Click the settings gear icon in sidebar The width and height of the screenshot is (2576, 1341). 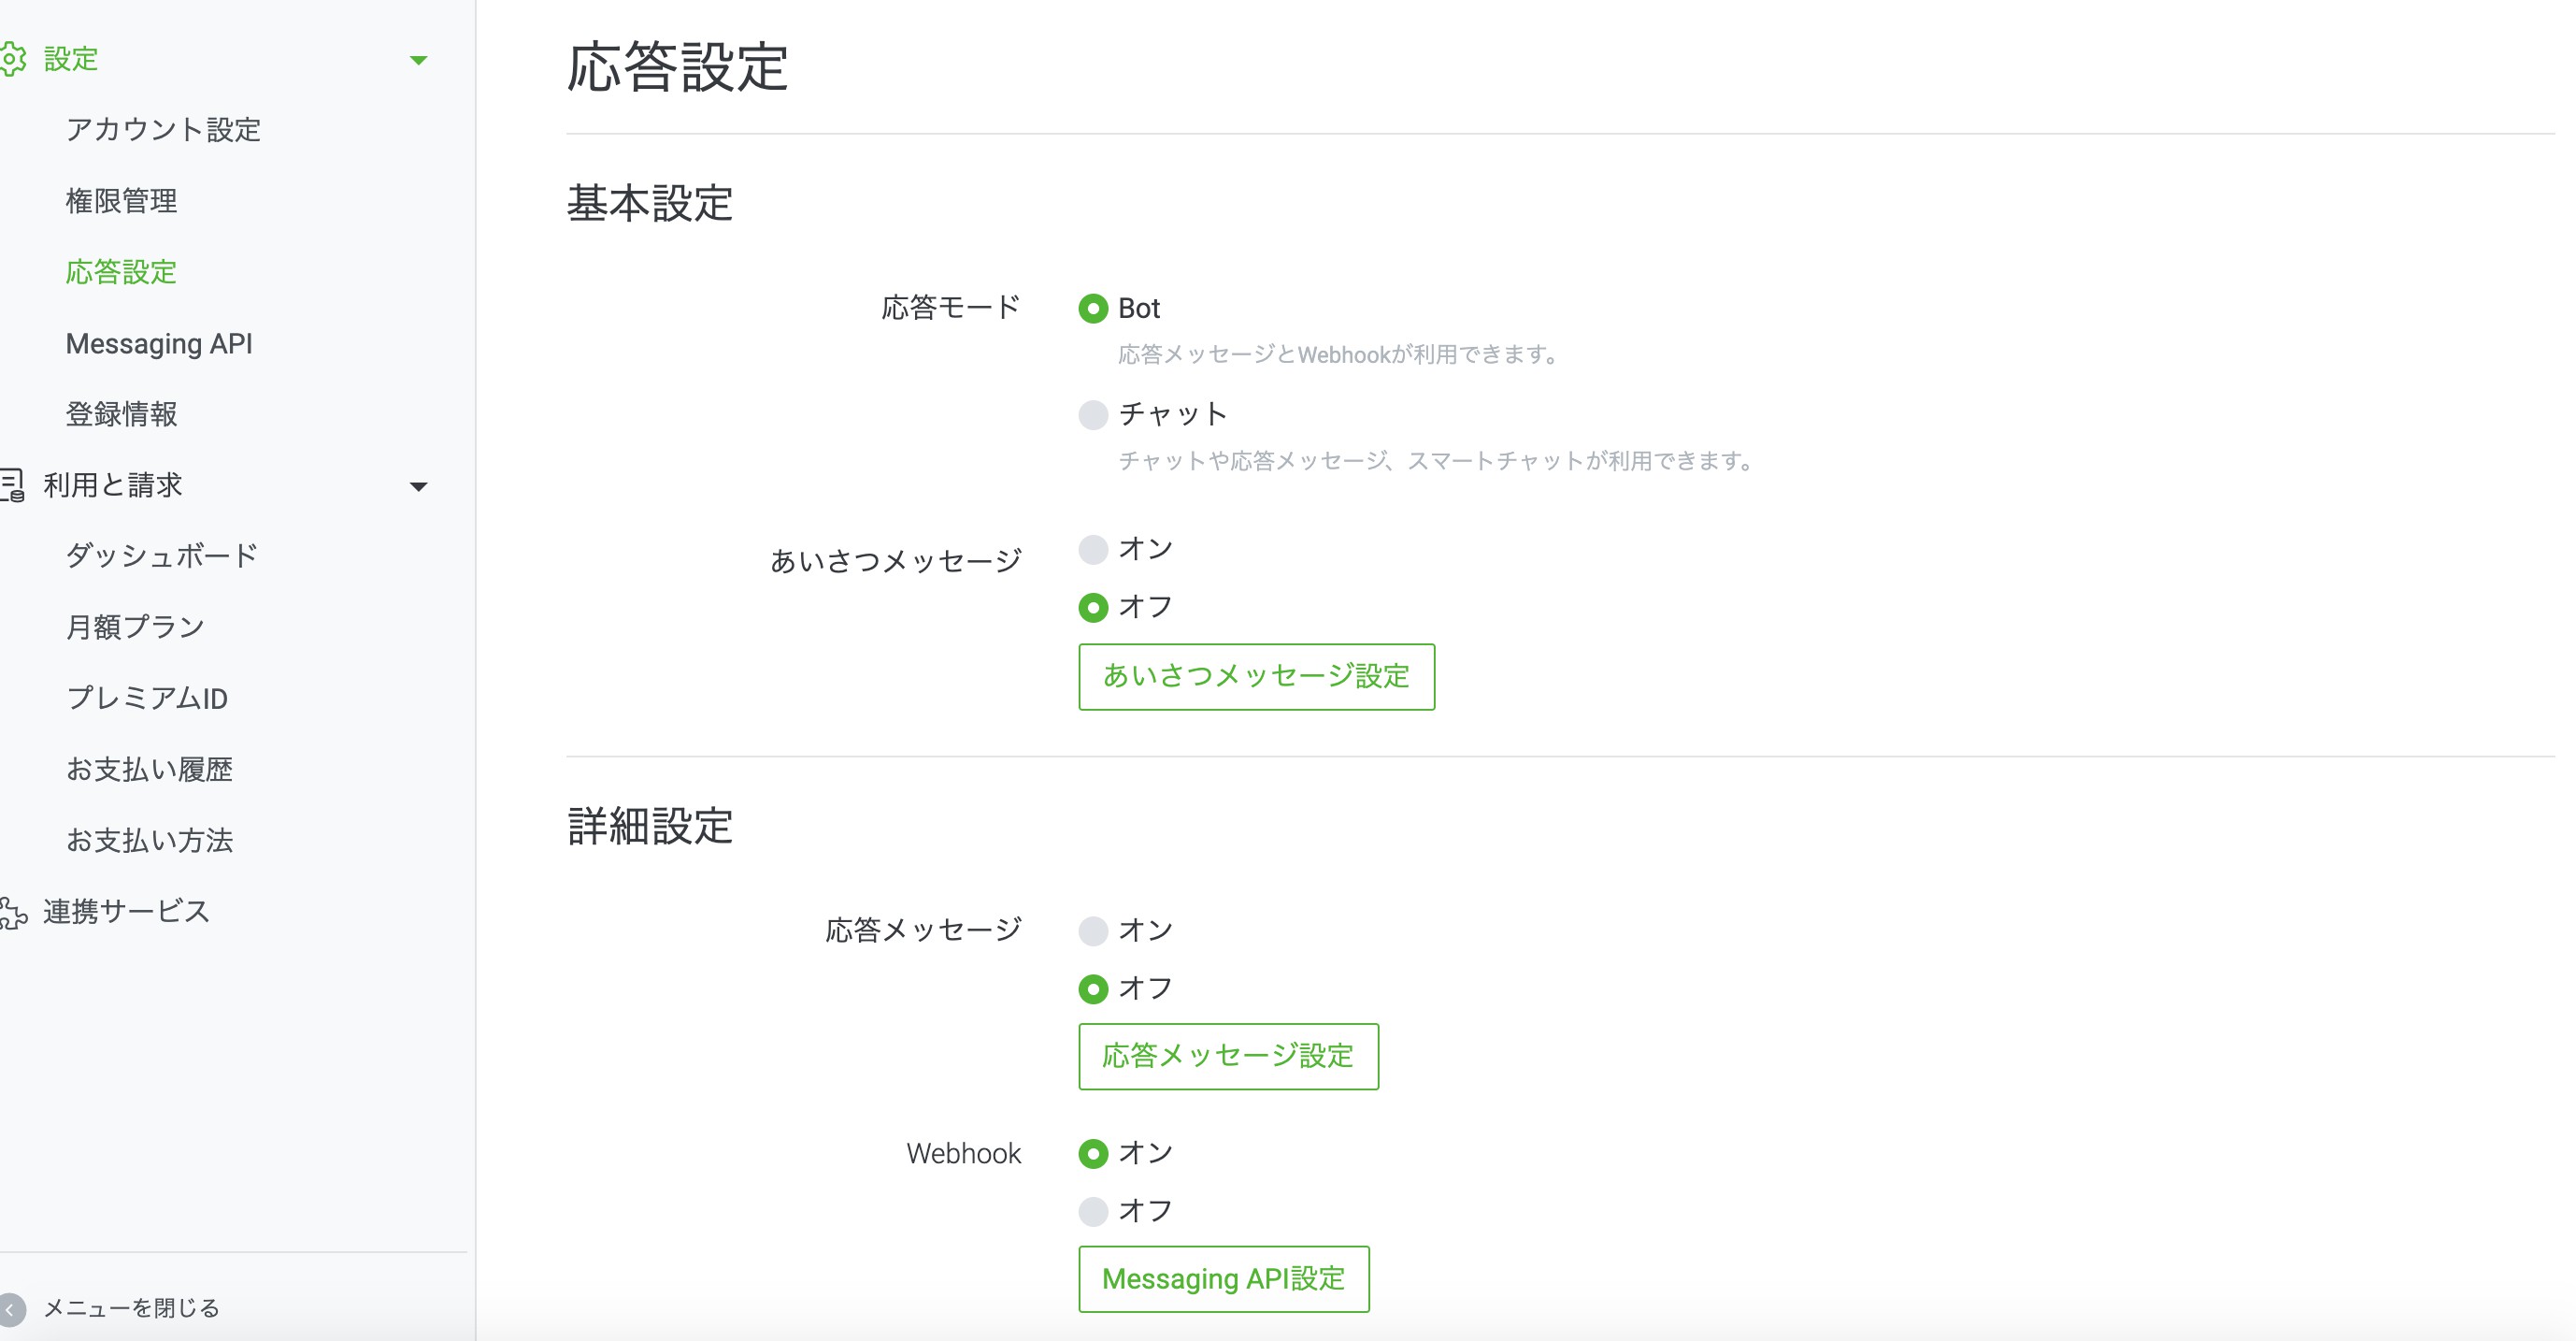coord(12,59)
